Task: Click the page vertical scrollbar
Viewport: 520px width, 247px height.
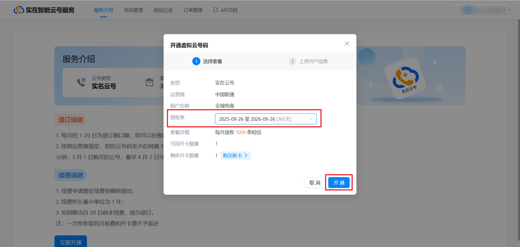Action: (518, 130)
